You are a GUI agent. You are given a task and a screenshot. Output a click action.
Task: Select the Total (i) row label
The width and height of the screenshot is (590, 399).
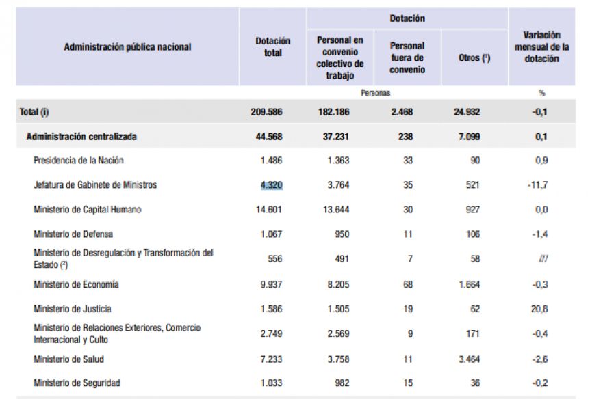pyautogui.click(x=34, y=112)
